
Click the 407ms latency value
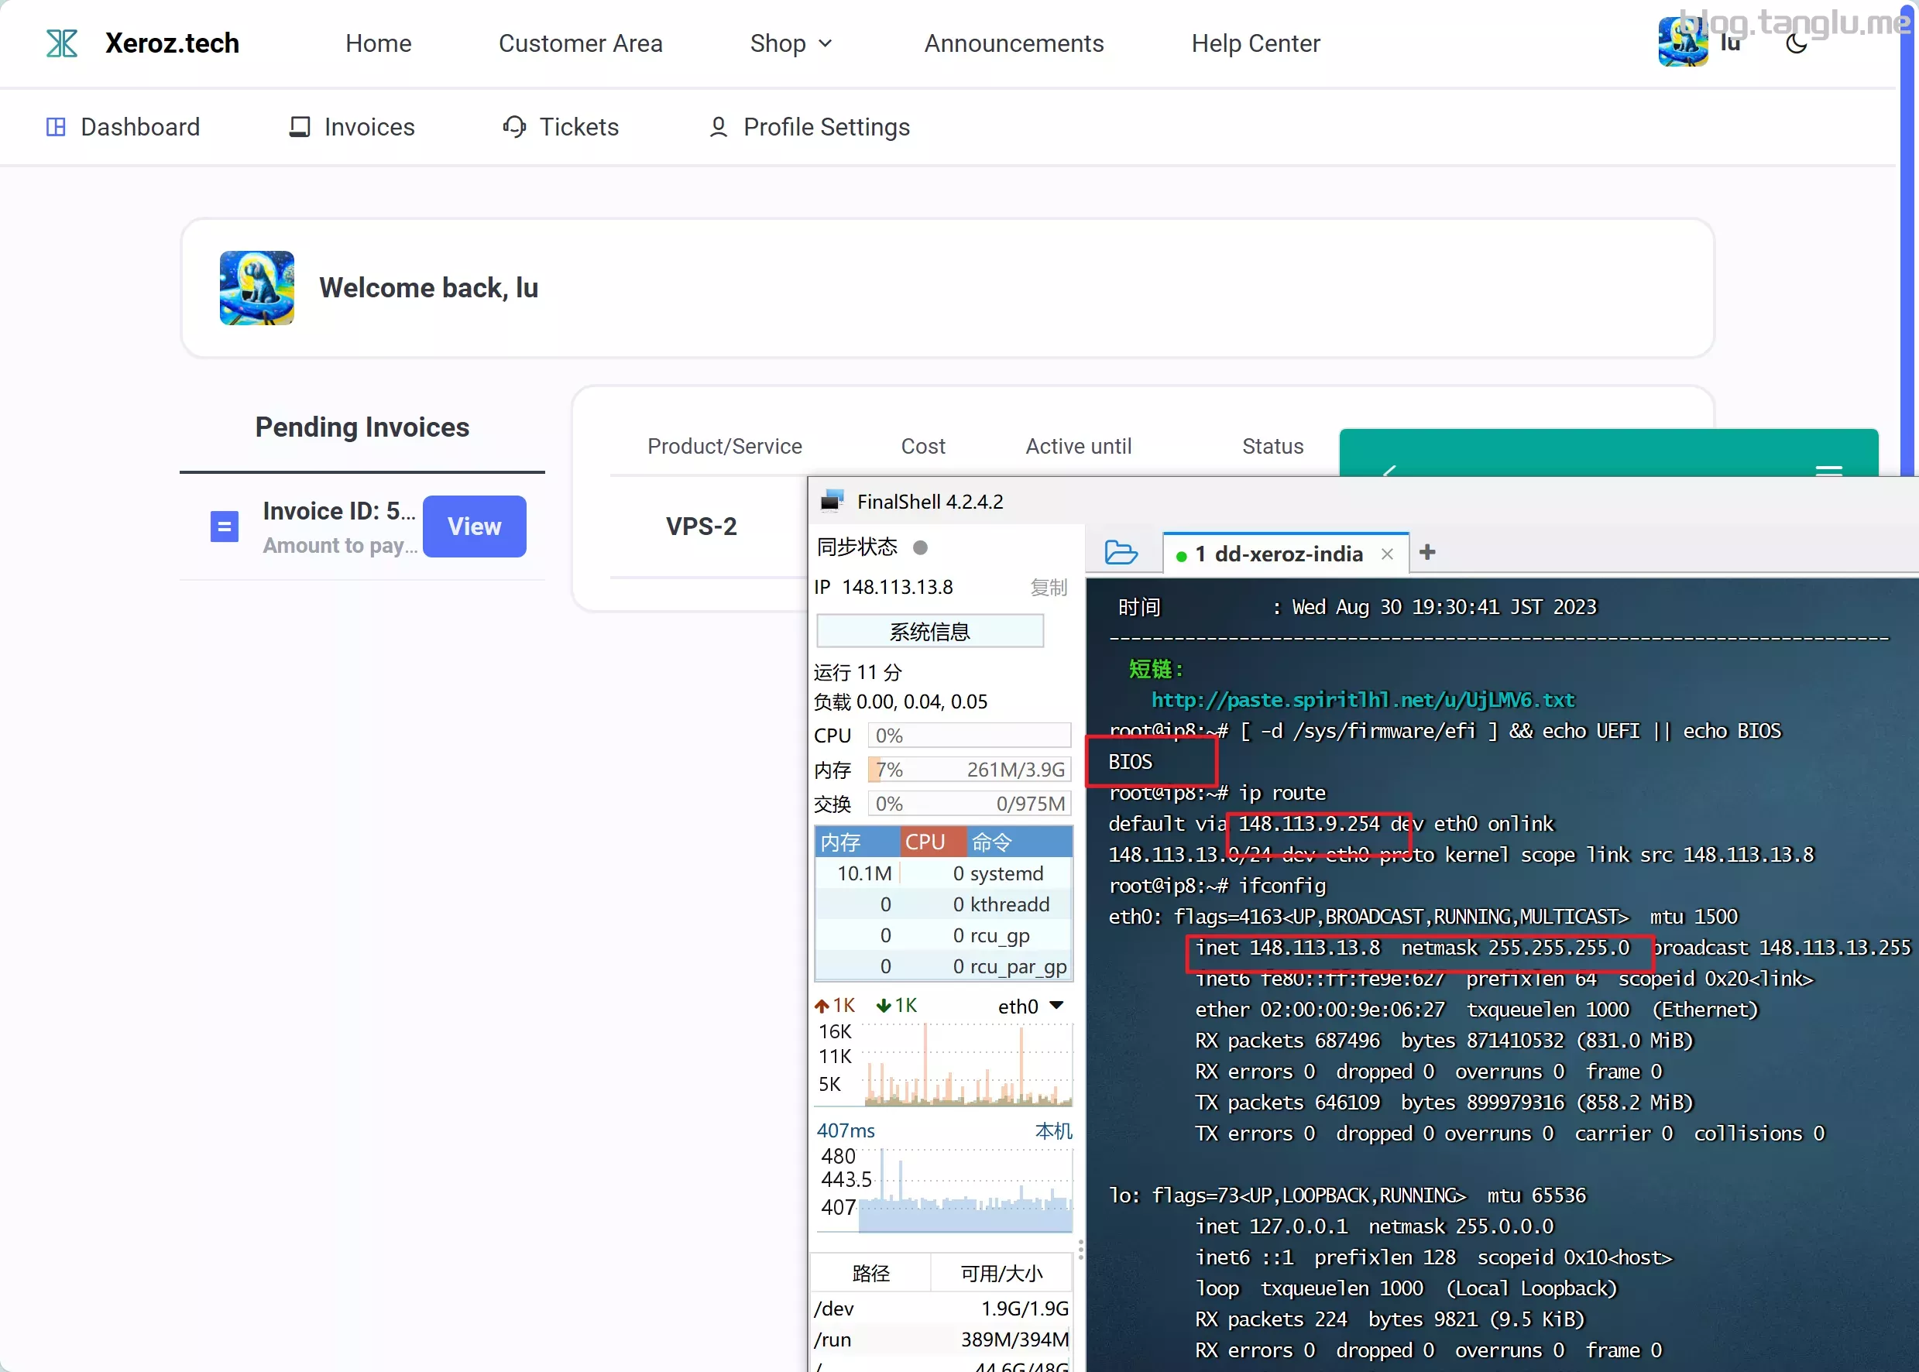(x=846, y=1130)
